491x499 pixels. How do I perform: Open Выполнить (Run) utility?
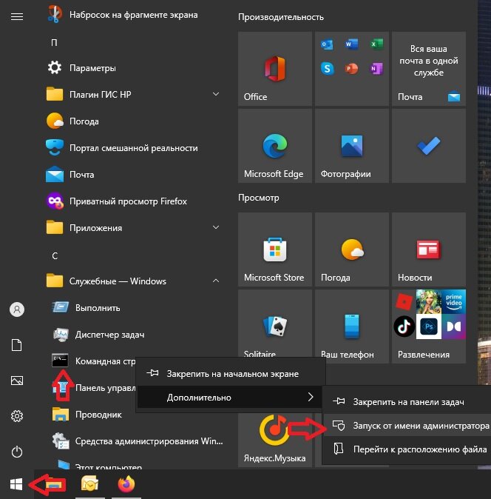87,308
